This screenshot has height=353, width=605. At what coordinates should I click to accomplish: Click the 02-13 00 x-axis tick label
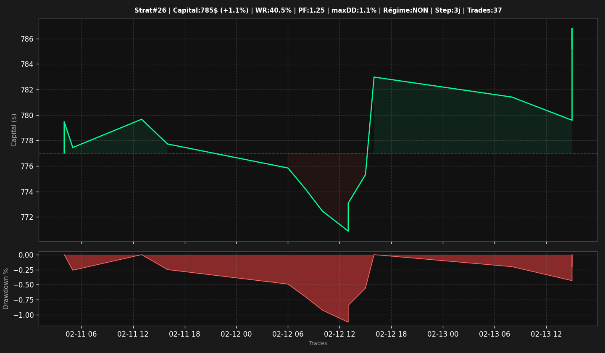[443, 335]
